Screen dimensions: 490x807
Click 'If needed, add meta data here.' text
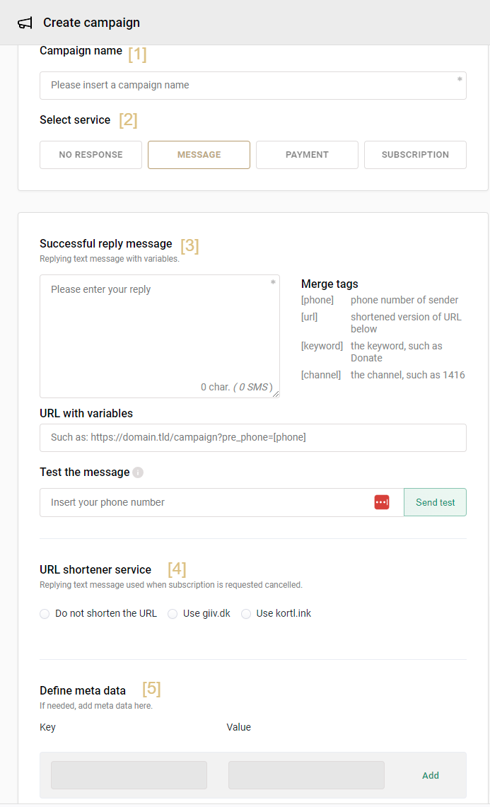pyautogui.click(x=96, y=706)
